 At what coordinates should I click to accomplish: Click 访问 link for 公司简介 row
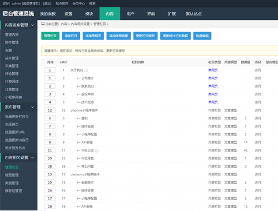pyautogui.click(x=257, y=78)
